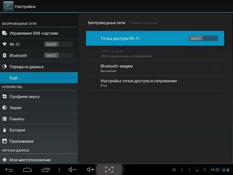Open Память settings
Viewport: 233px width, 175px height.
(x=39, y=119)
